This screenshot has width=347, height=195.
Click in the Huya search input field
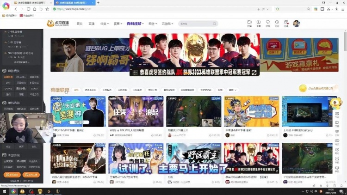tap(196, 24)
